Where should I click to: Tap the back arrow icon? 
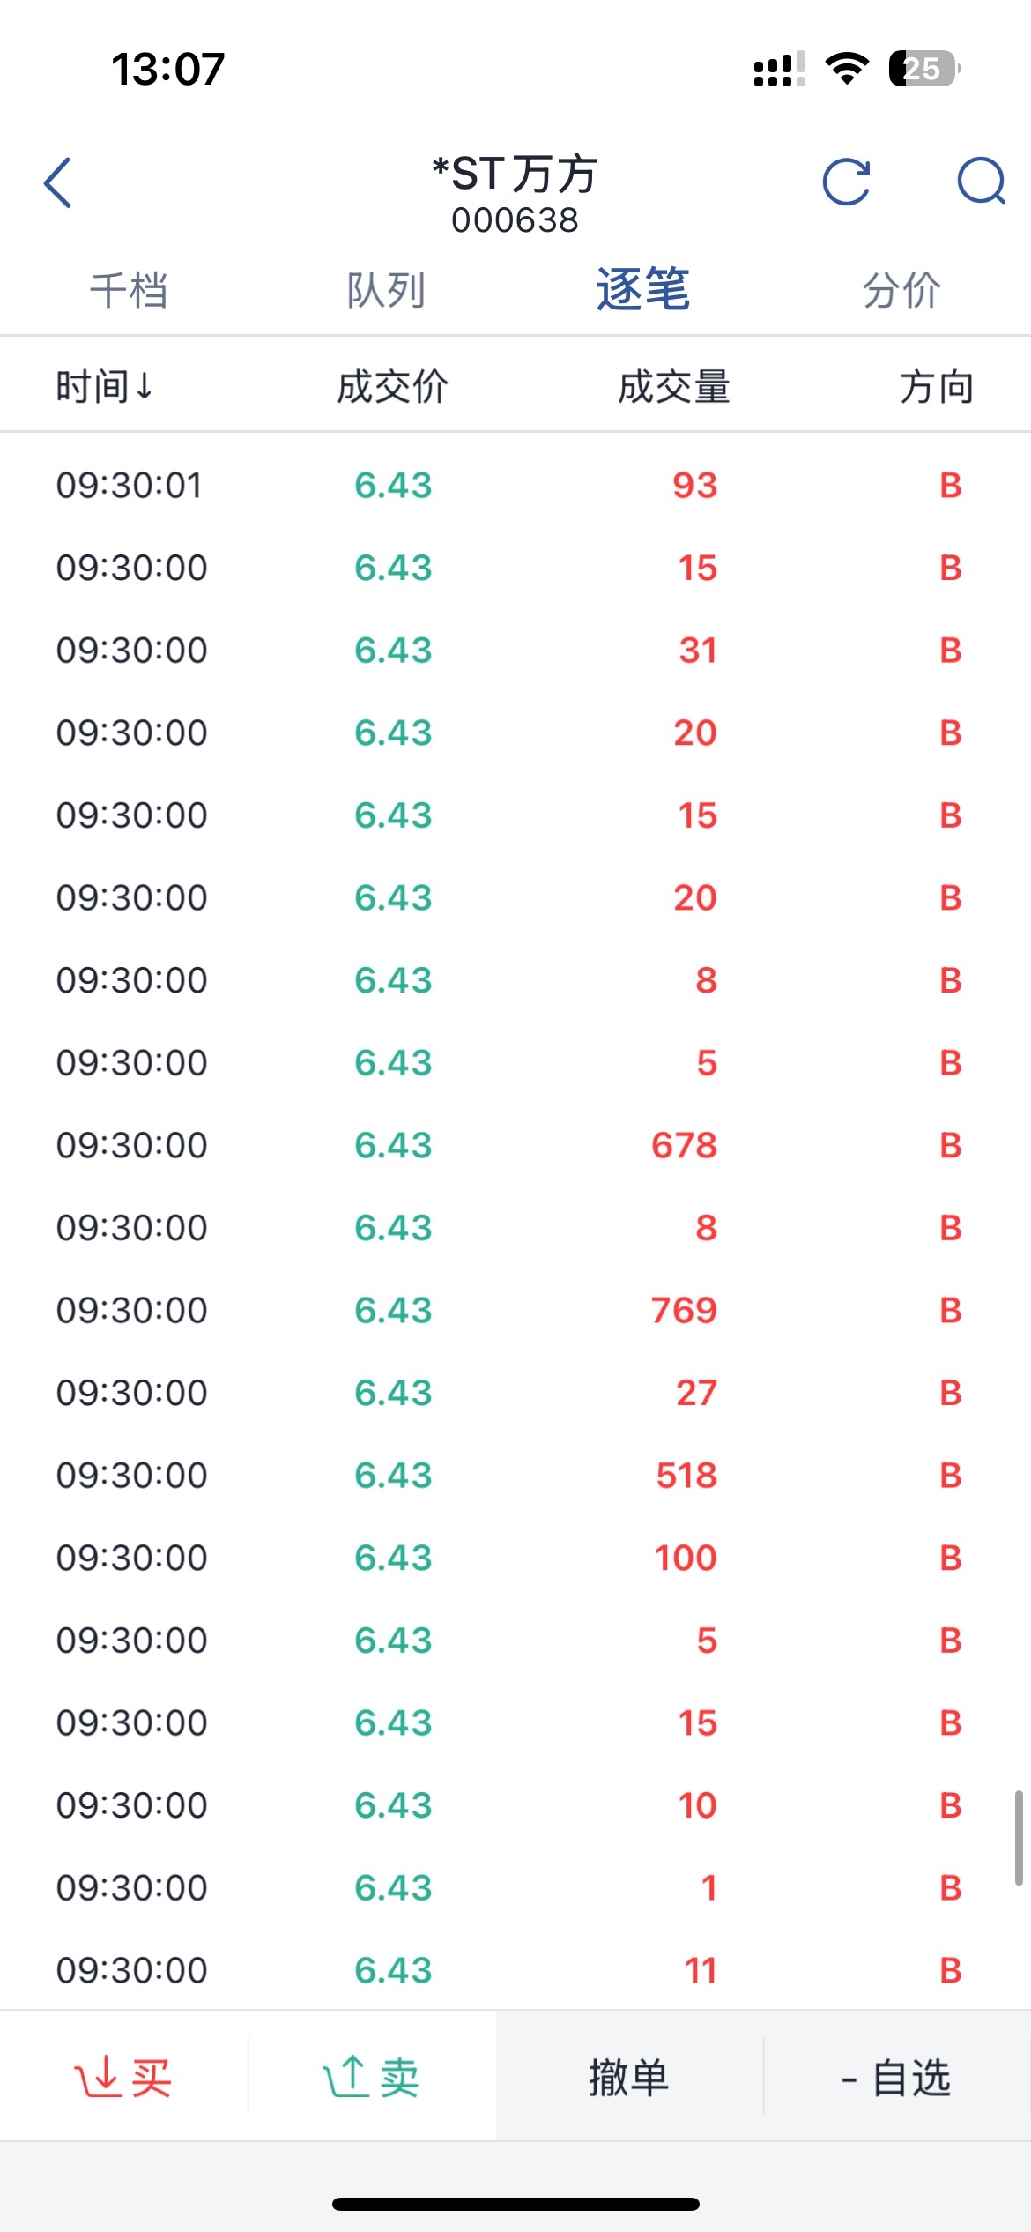coord(58,183)
